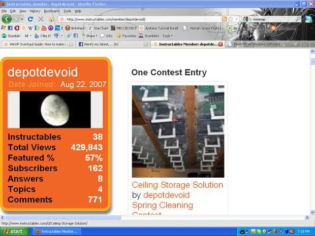This screenshot has width=315, height=236.
Task: Open the Stumblers button
Action: click(149, 36)
